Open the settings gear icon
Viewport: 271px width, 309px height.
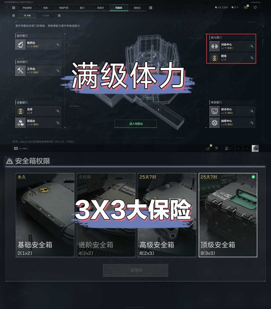pos(255,8)
